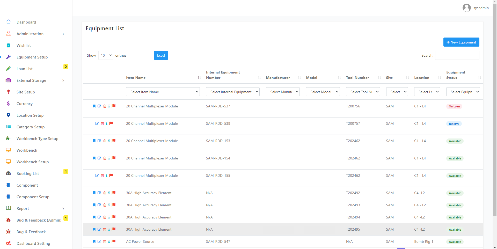Open Loan List from the sidebar
The width and height of the screenshot is (497, 249).
point(25,69)
